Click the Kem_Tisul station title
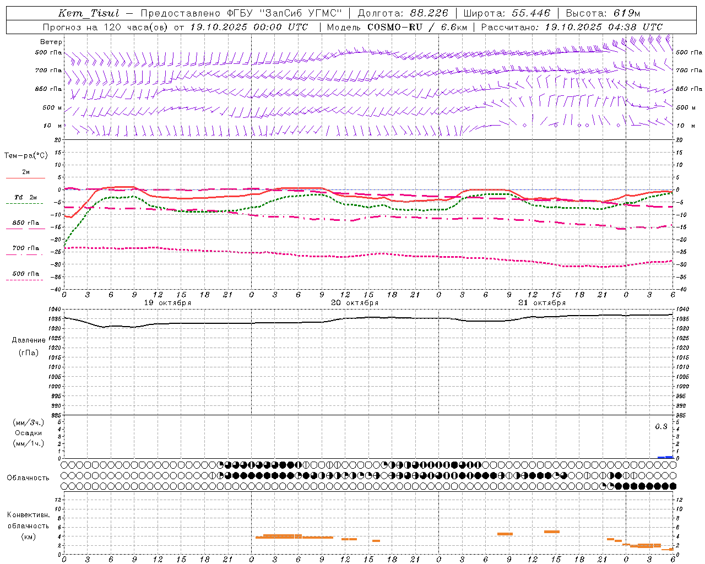This screenshot has width=705, height=564. [x=89, y=14]
